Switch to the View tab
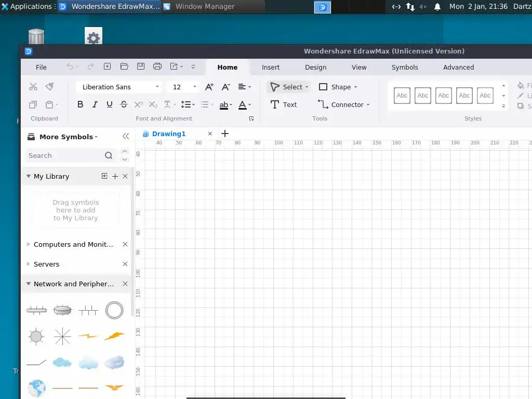The width and height of the screenshot is (532, 399). pyautogui.click(x=359, y=67)
